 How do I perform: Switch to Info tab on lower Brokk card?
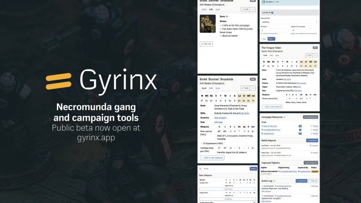click(211, 88)
